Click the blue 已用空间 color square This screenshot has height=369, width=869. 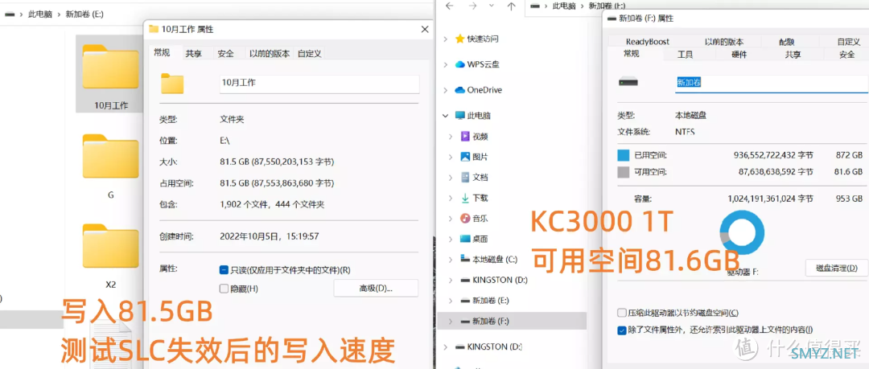(x=624, y=154)
